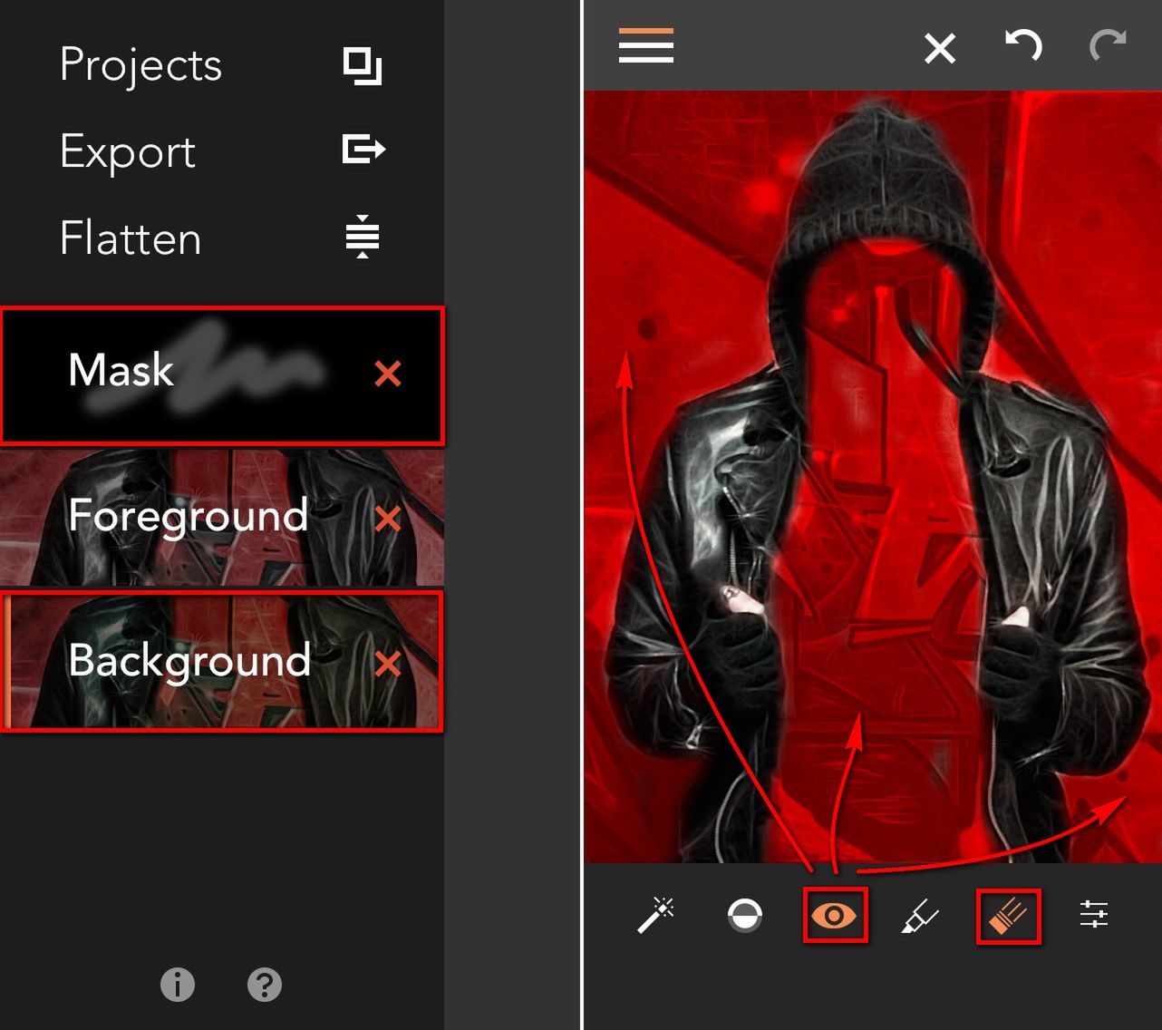The width and height of the screenshot is (1162, 1030).
Task: Toggle the invert mask half-circle icon
Action: 745,916
